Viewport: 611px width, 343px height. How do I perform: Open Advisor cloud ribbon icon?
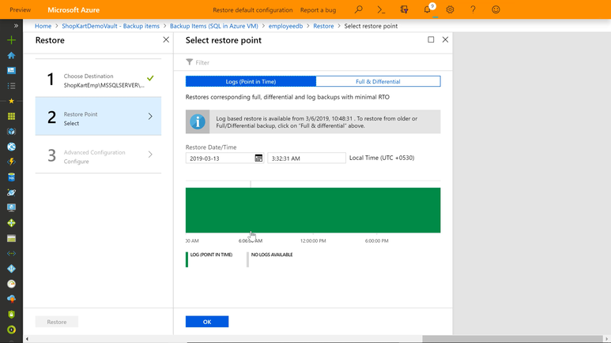[11, 299]
